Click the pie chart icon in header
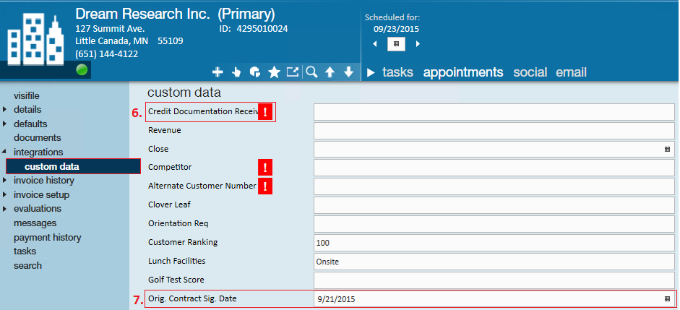Image resolution: width=680 pixels, height=310 pixels. pyautogui.click(x=255, y=72)
